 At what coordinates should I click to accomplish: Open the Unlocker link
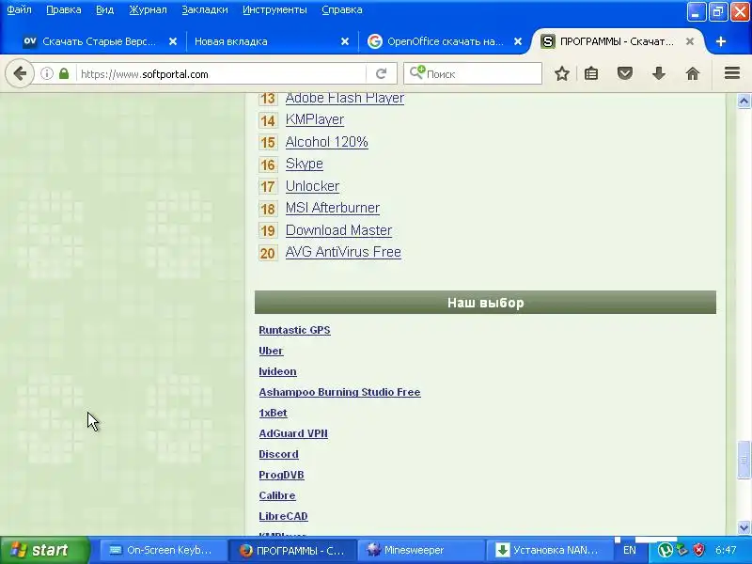coord(312,186)
